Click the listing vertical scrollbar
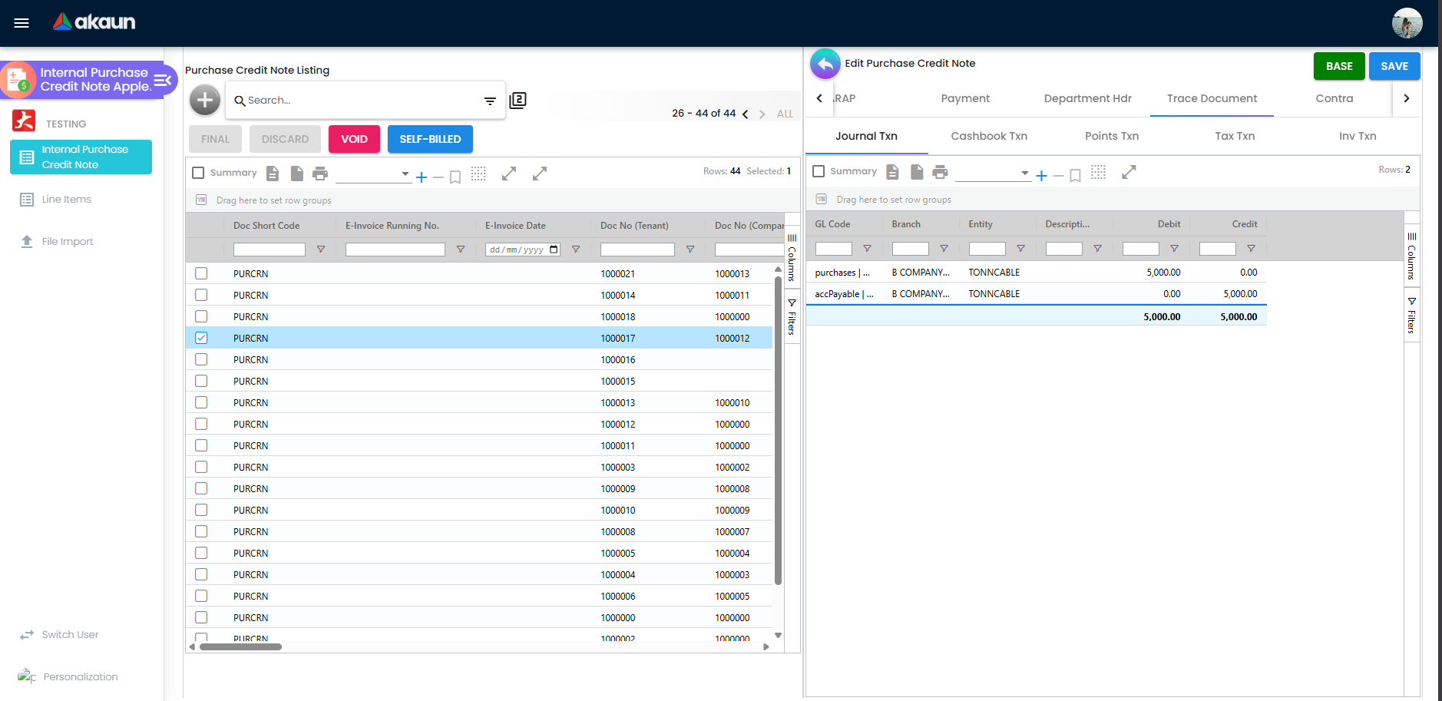The image size is (1442, 701). pos(778,431)
